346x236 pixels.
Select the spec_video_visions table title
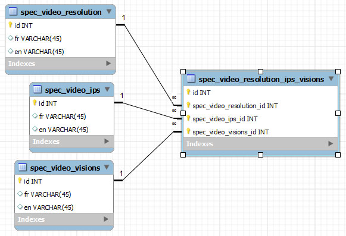[x=65, y=168]
